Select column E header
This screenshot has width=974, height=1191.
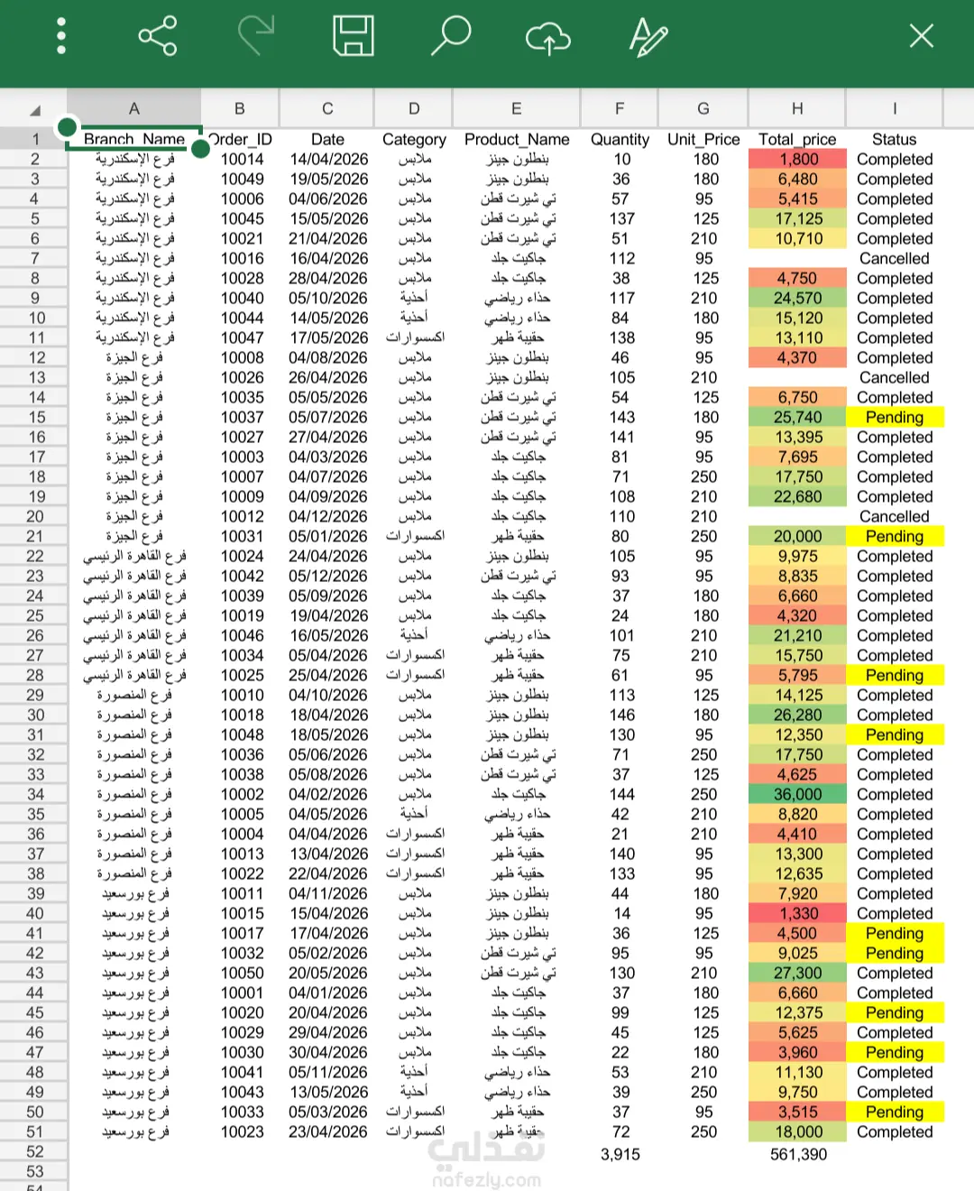[x=517, y=109]
